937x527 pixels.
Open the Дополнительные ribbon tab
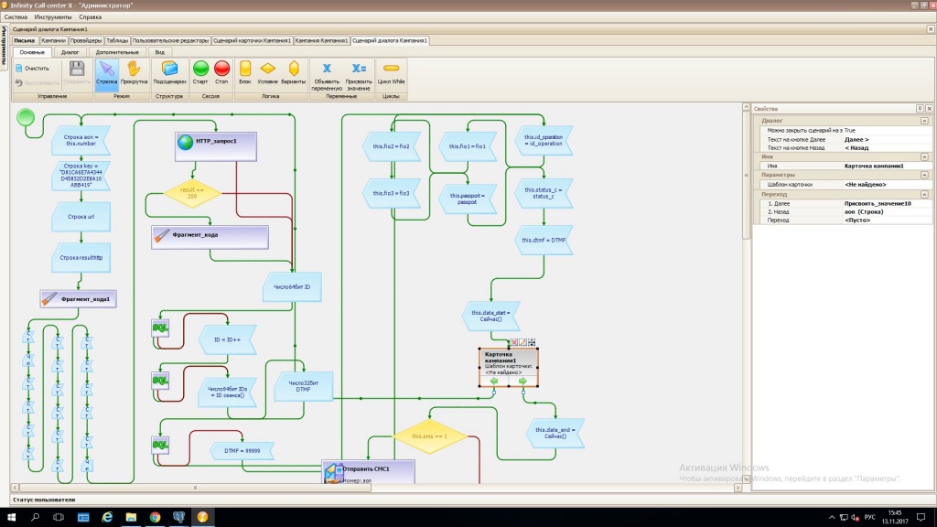(117, 52)
